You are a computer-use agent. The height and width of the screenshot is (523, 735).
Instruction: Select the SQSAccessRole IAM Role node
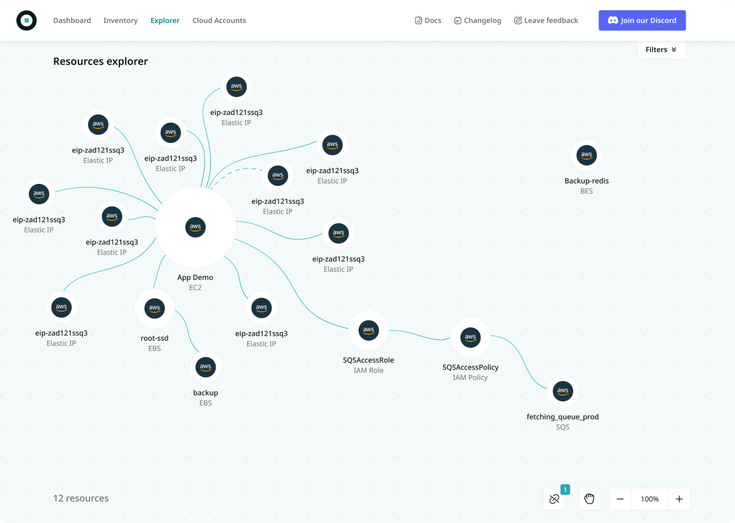(369, 330)
